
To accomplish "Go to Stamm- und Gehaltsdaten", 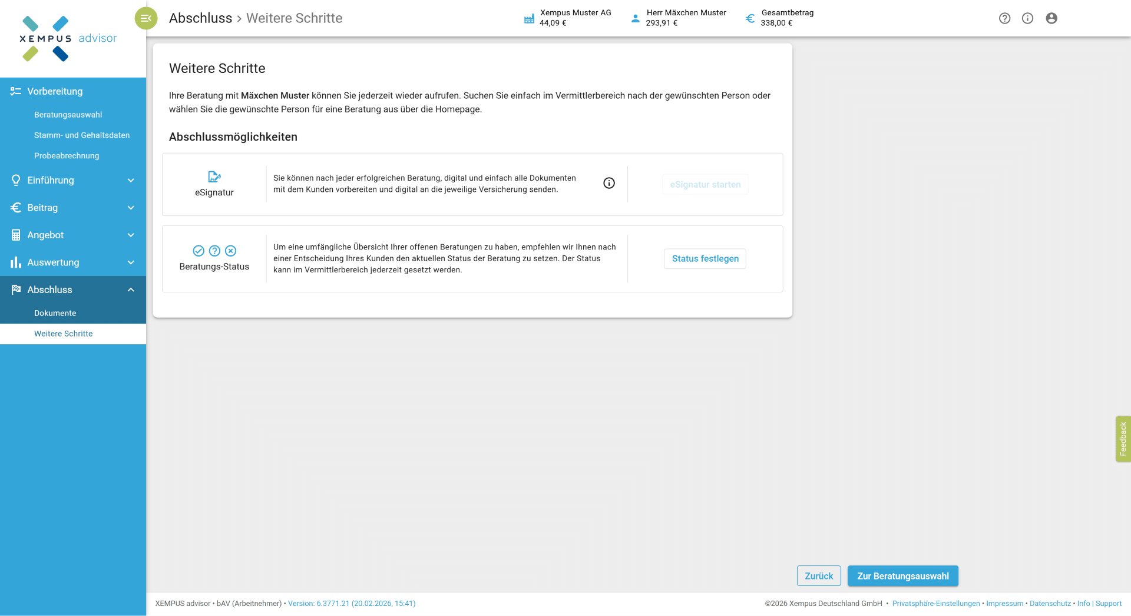I will pyautogui.click(x=82, y=135).
